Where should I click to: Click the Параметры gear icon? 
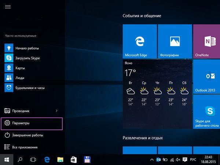tap(7, 123)
